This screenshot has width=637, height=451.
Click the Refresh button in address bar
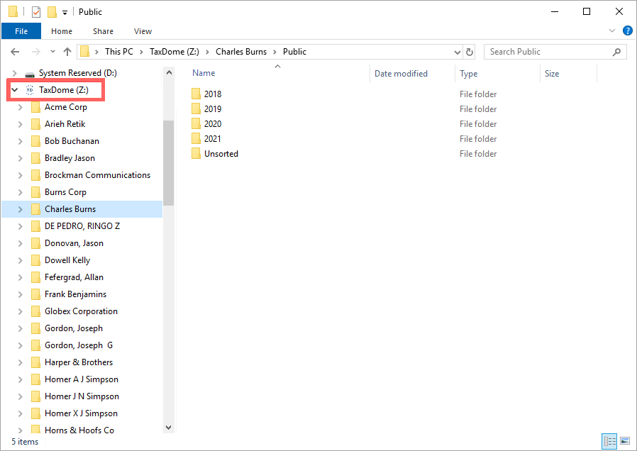pyautogui.click(x=470, y=52)
